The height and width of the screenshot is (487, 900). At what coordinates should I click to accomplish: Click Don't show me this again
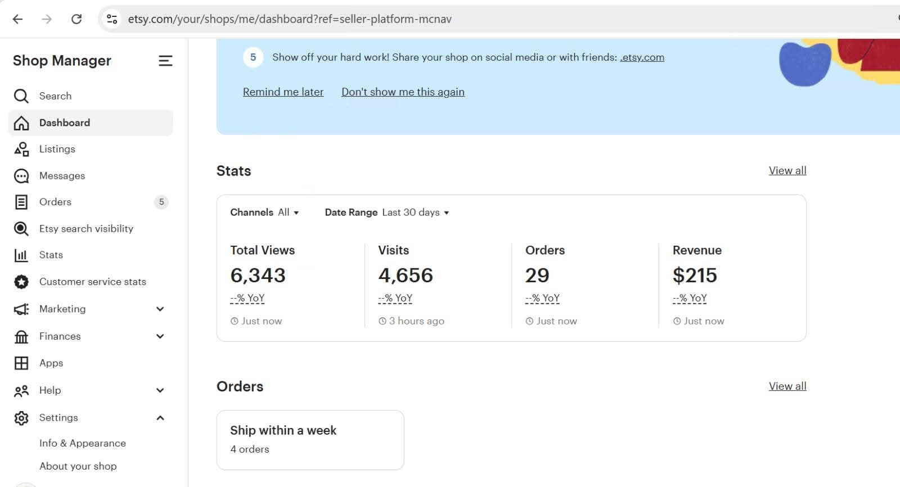click(403, 92)
